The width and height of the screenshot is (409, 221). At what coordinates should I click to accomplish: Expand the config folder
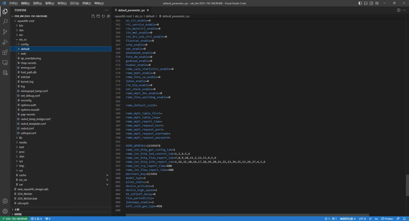[x=61, y=44]
